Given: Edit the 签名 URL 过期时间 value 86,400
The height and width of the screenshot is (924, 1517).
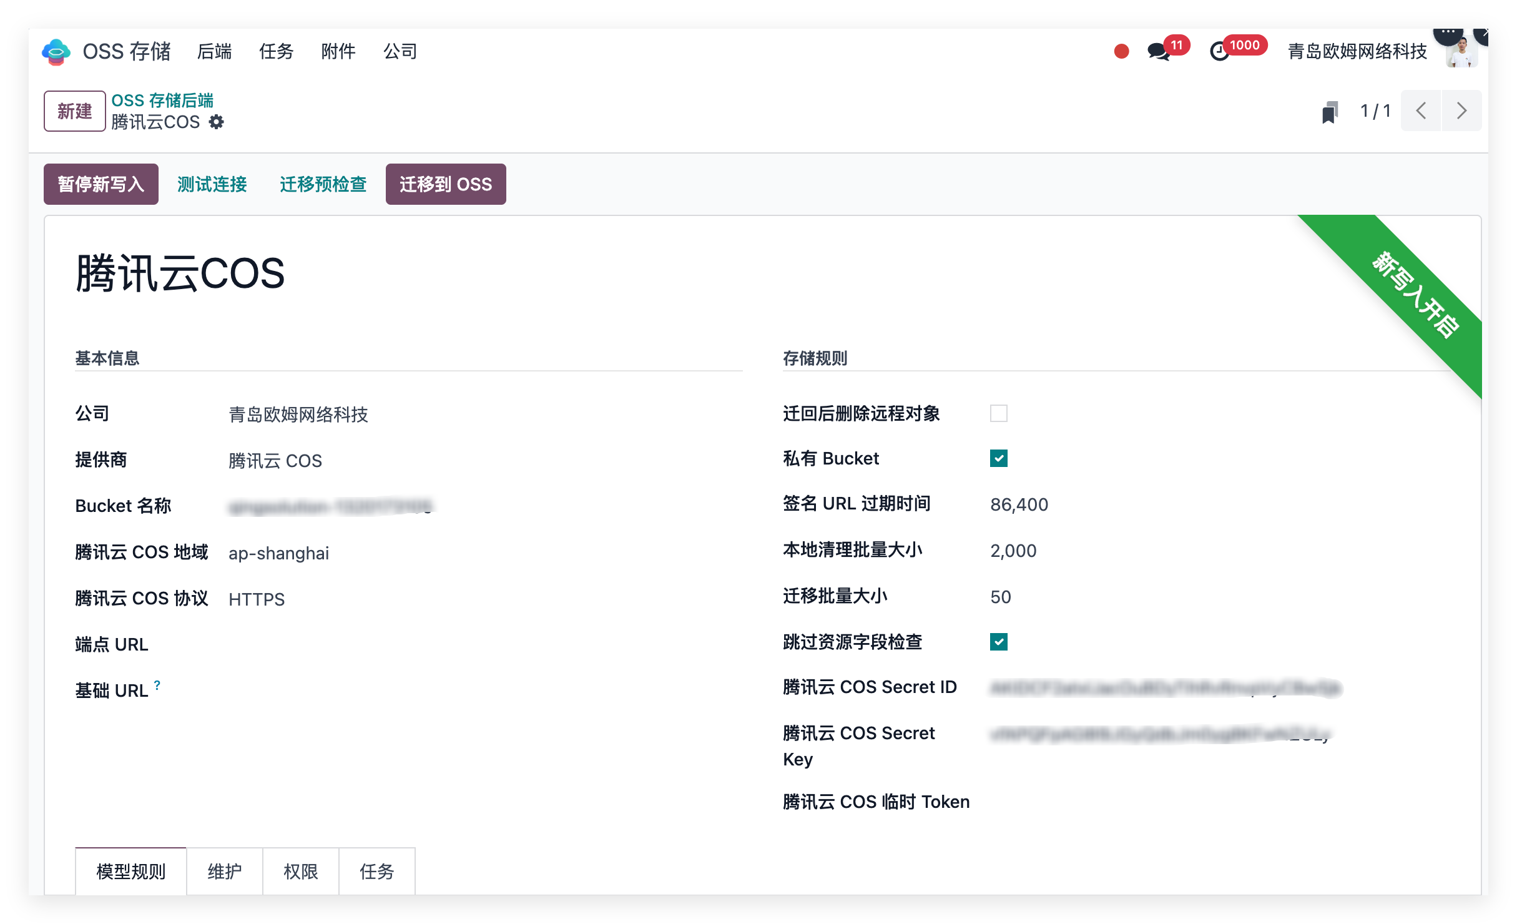Looking at the screenshot, I should pos(1019,504).
